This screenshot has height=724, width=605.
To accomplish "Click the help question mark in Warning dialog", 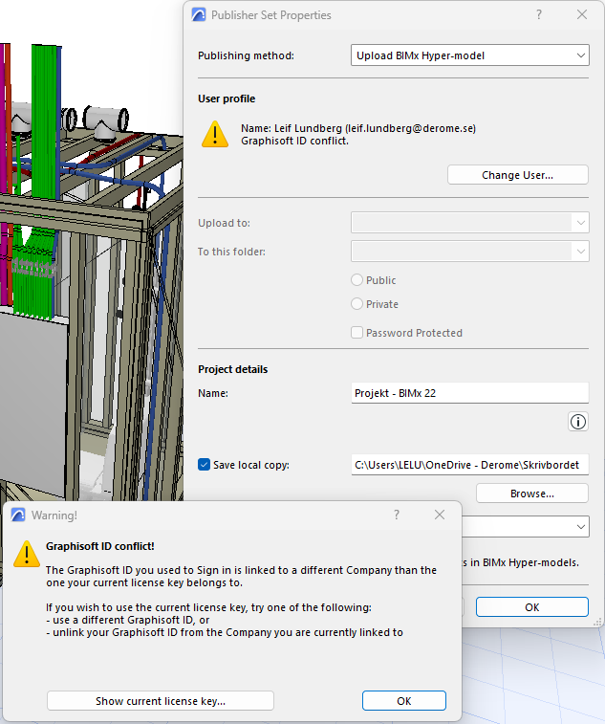I will click(397, 515).
